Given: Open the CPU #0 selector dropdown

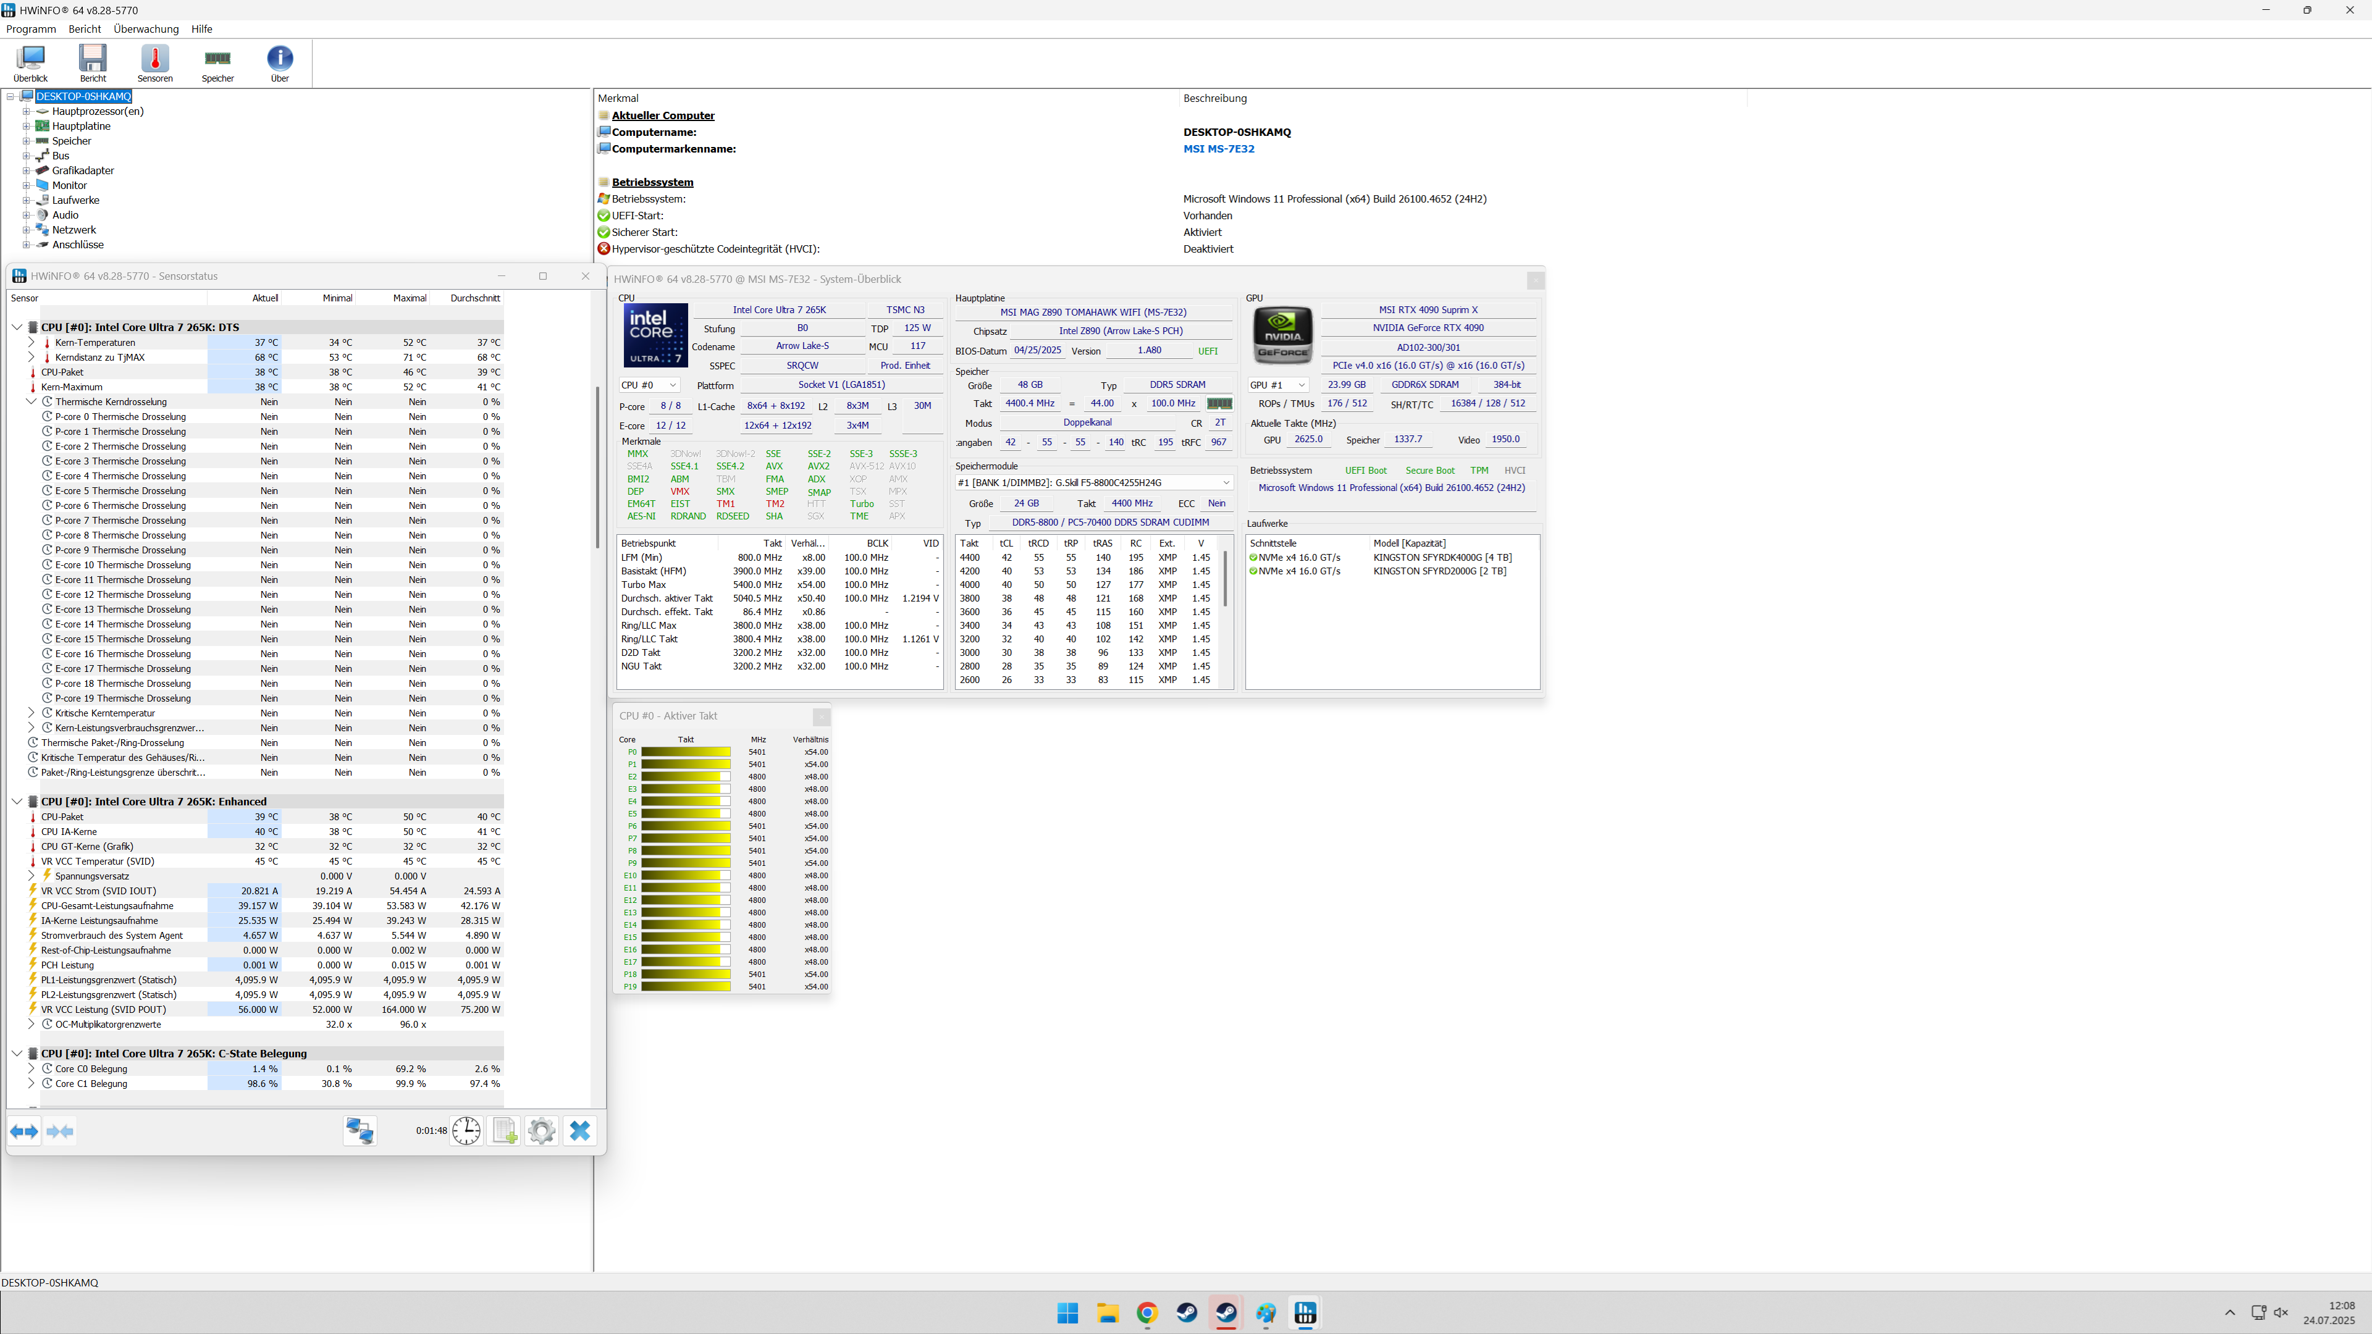Looking at the screenshot, I should 649,385.
